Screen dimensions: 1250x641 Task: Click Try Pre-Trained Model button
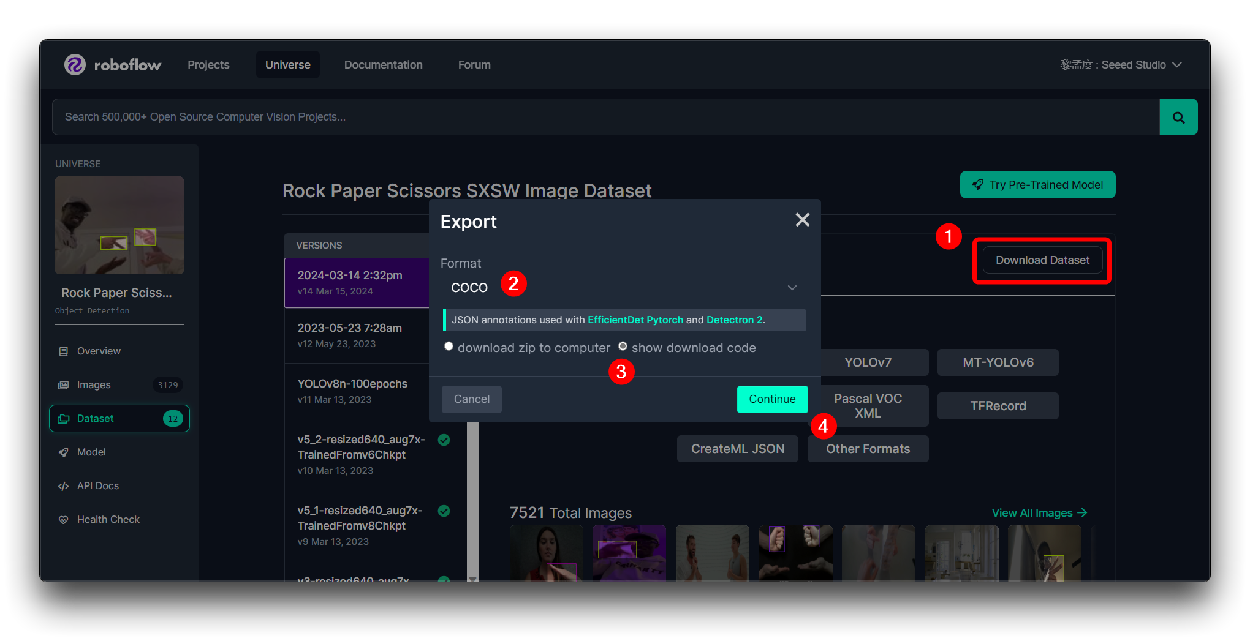coord(1037,185)
